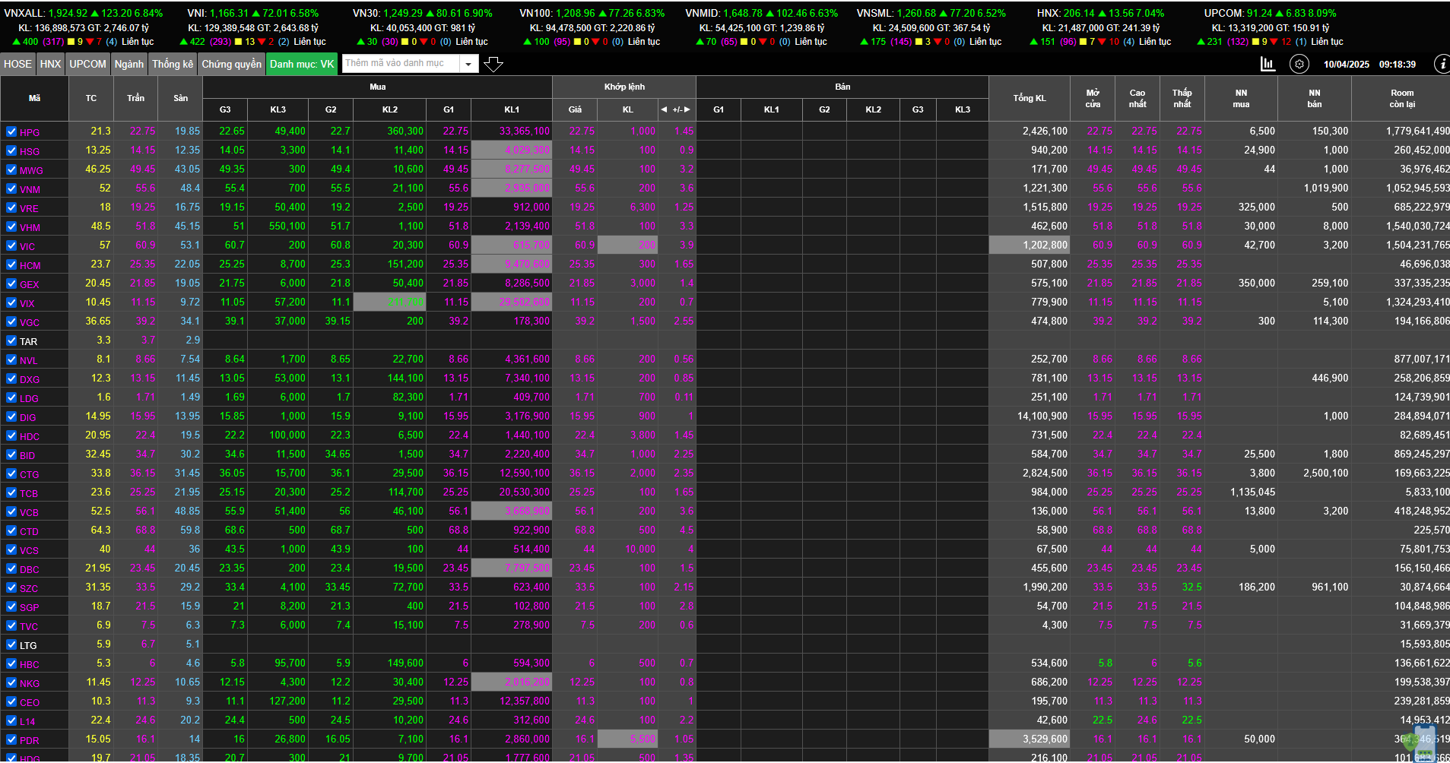Click TCB NN mua value 1,135,045
This screenshot has width=1450, height=763.
pyautogui.click(x=1252, y=492)
